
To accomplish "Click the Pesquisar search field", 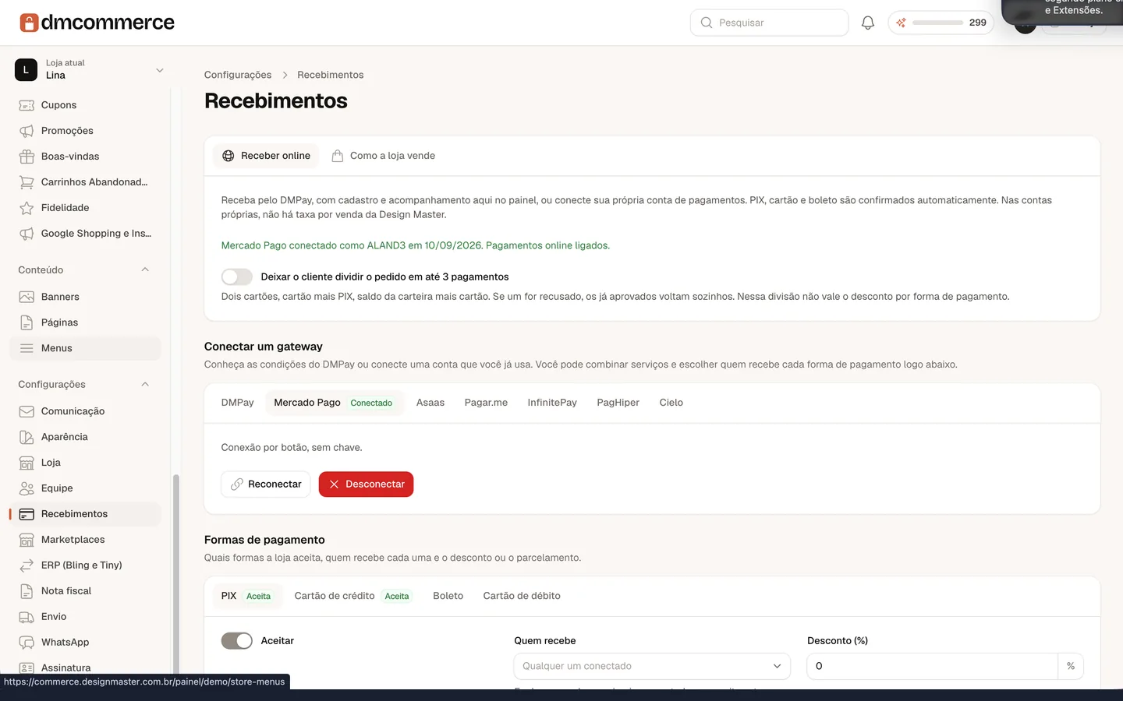I will tap(769, 23).
